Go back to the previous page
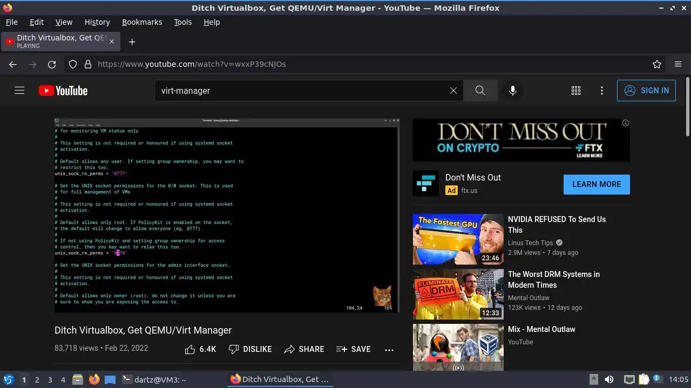691x388 pixels. tap(13, 64)
